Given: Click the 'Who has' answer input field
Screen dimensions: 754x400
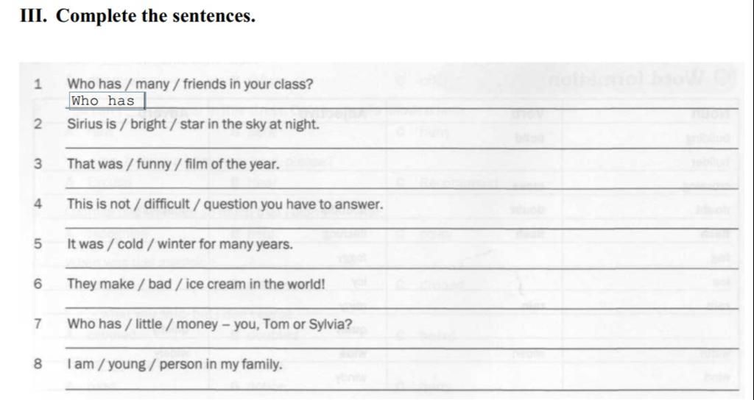Looking at the screenshot, I should coord(106,101).
